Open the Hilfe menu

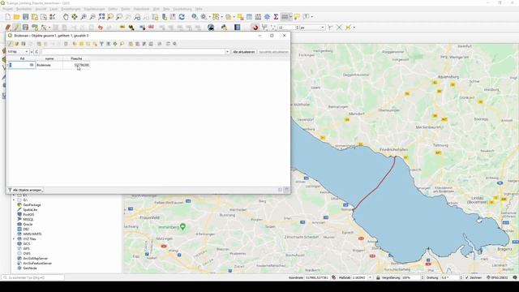pos(199,9)
